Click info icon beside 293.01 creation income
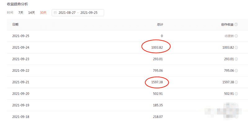Viewport: 248px width, 122px height. tap(236, 59)
